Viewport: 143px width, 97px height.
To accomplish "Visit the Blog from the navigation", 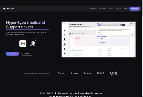I will pos(126,9).
